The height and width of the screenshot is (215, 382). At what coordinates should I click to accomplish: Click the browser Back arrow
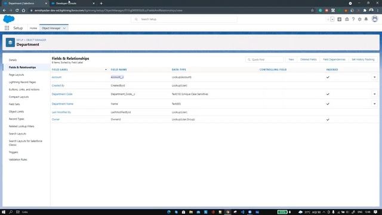(x=4, y=11)
